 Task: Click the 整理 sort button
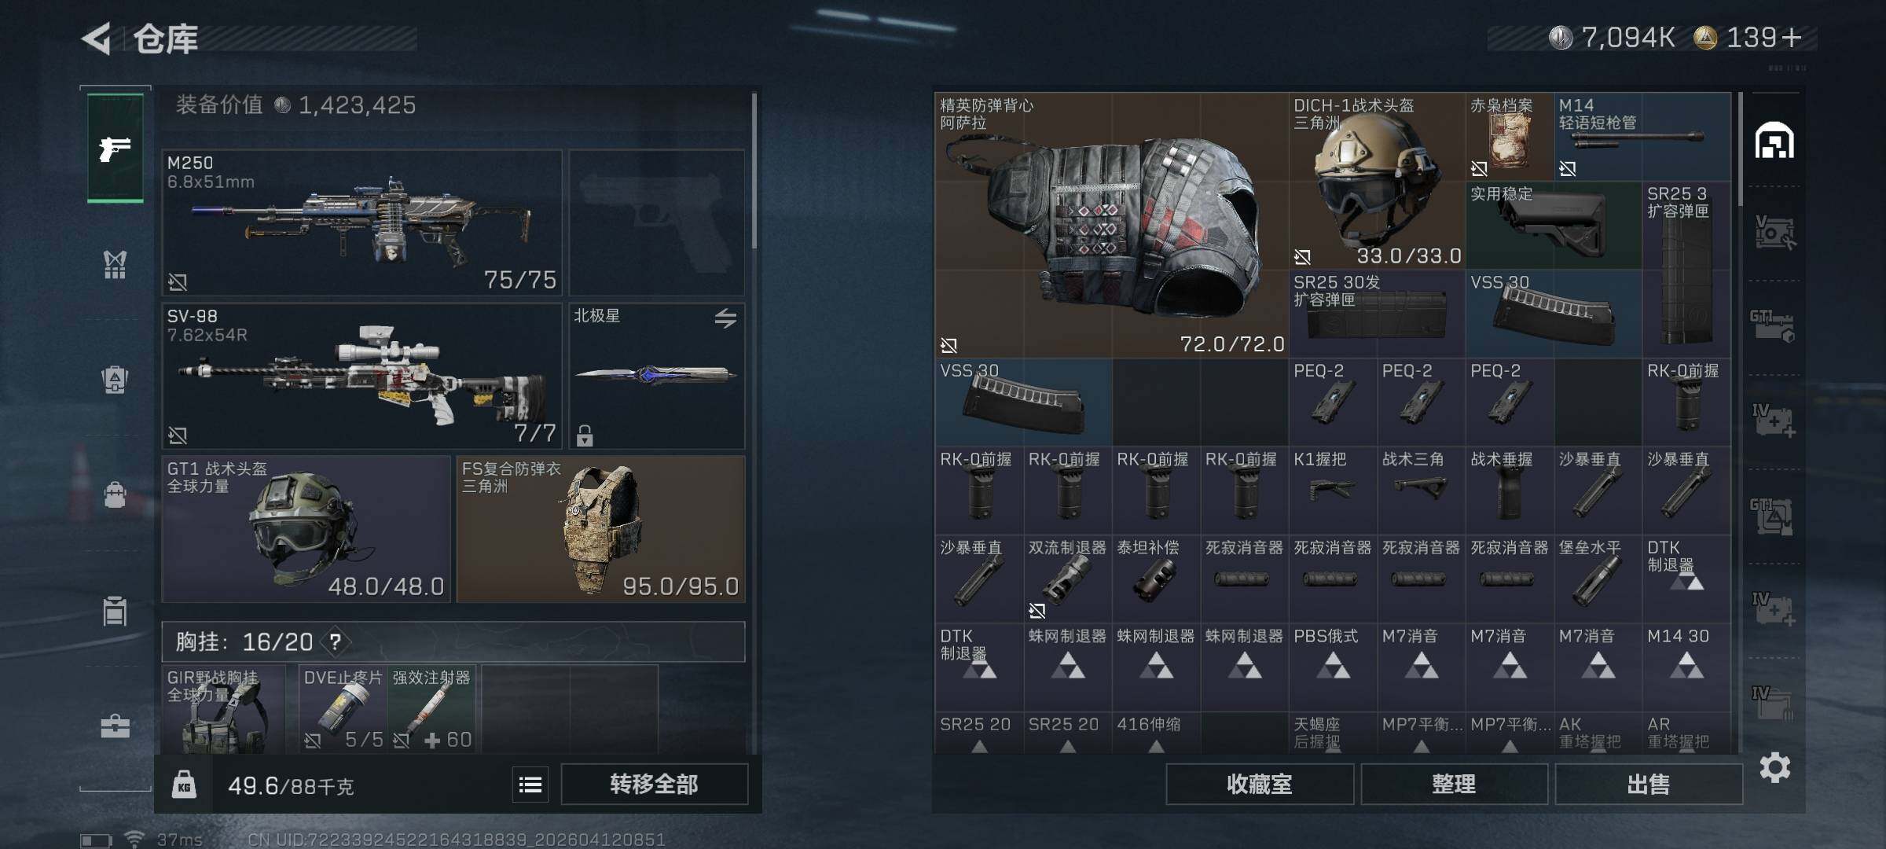coord(1454,785)
